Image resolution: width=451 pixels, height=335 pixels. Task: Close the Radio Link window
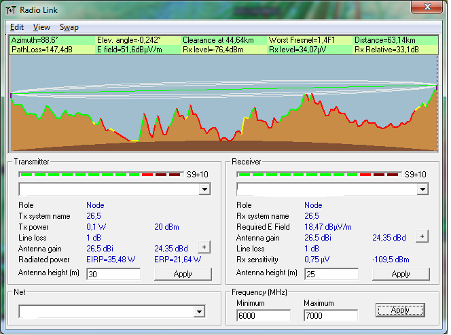click(x=426, y=7)
